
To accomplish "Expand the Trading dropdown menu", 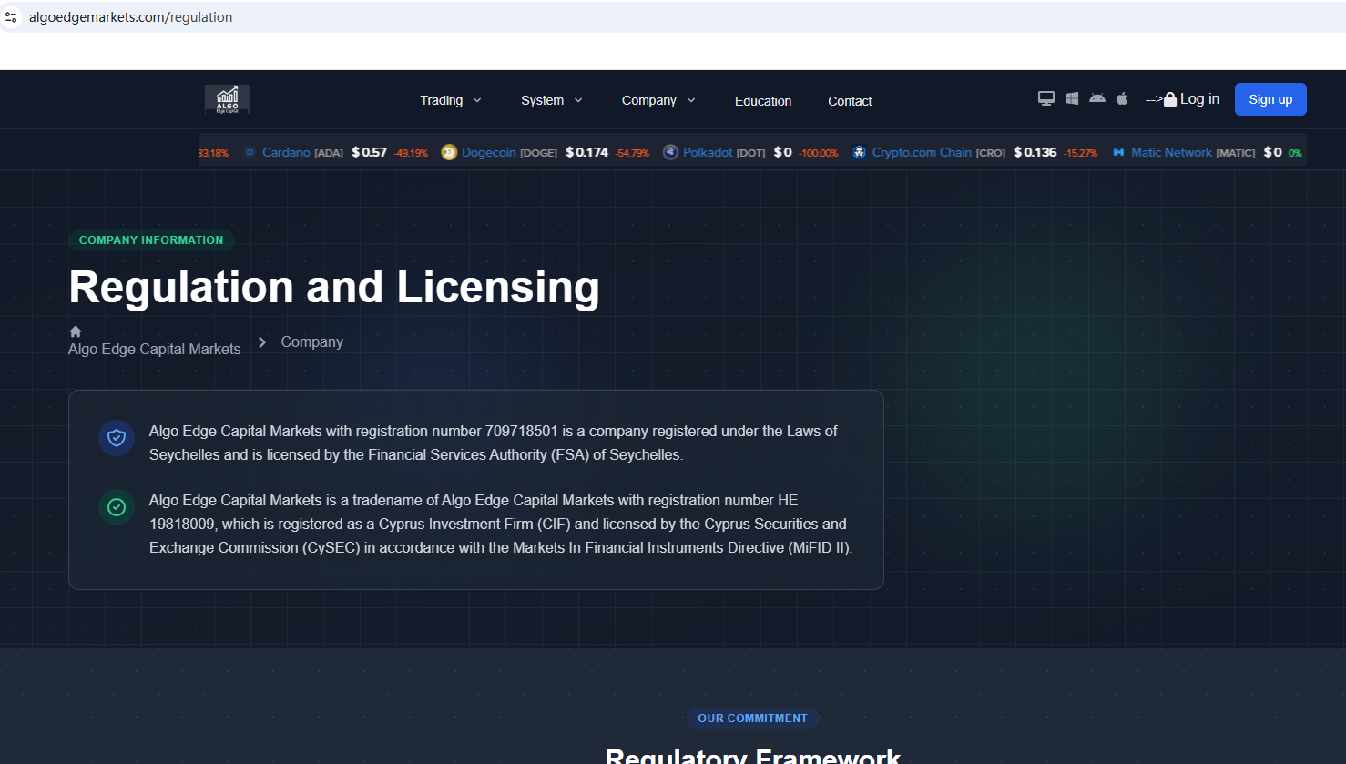I will (x=450, y=100).
